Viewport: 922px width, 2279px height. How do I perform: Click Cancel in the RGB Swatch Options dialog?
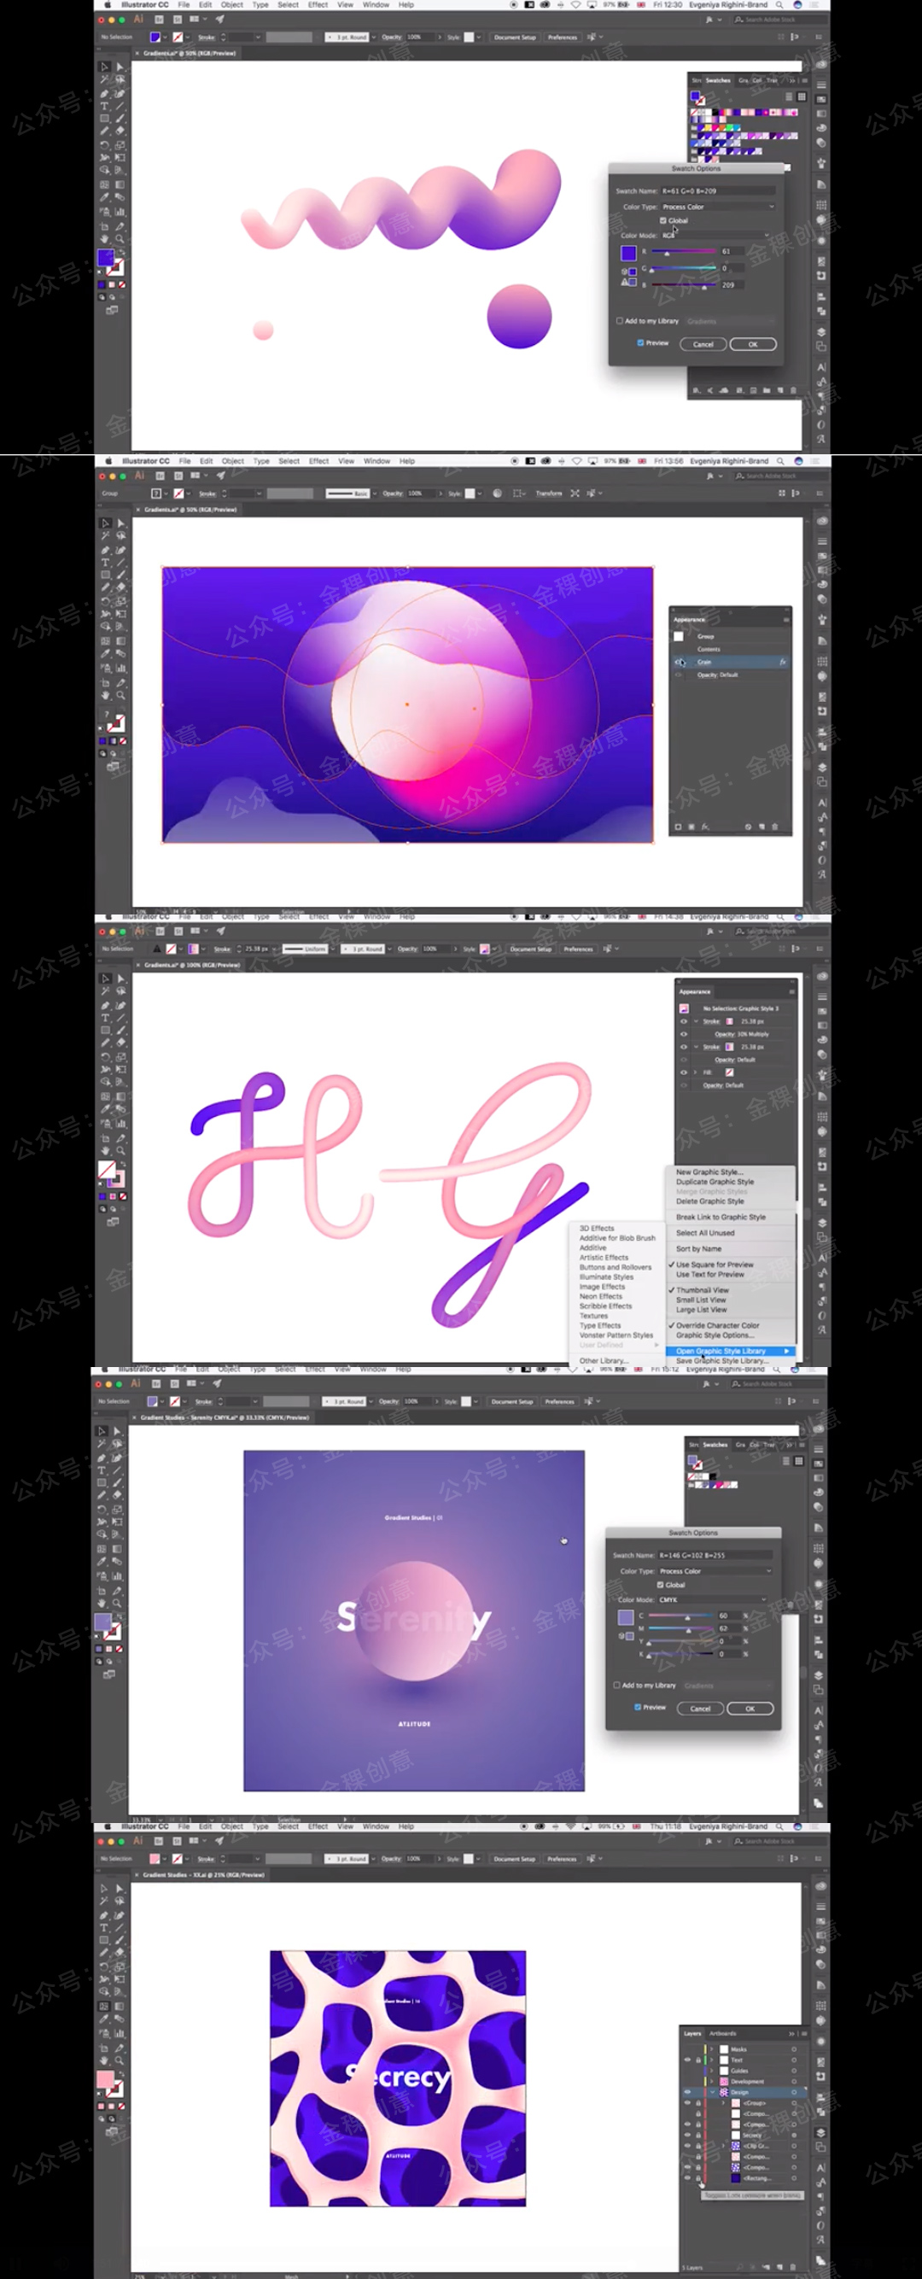pyautogui.click(x=703, y=344)
